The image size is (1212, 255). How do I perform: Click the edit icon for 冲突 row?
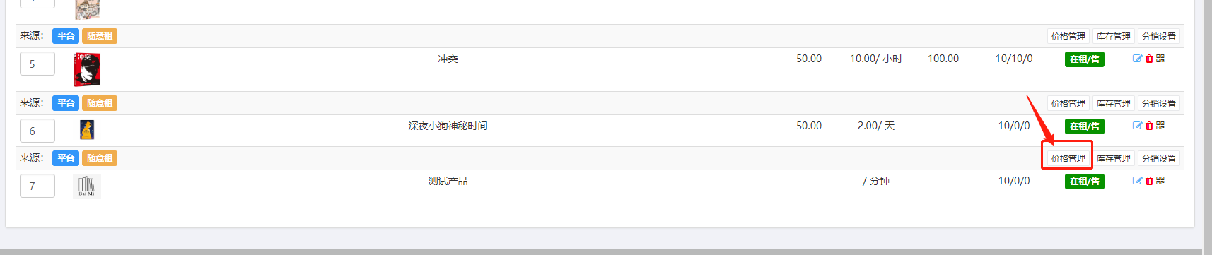(x=1137, y=59)
